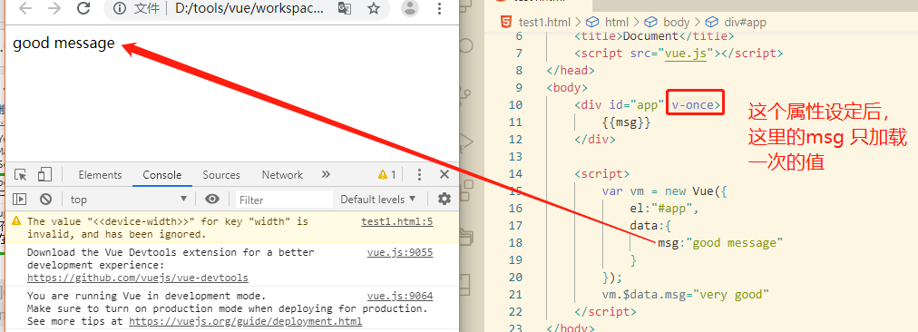Click the live expression eye icon
This screenshot has width=918, height=332.
pos(212,199)
